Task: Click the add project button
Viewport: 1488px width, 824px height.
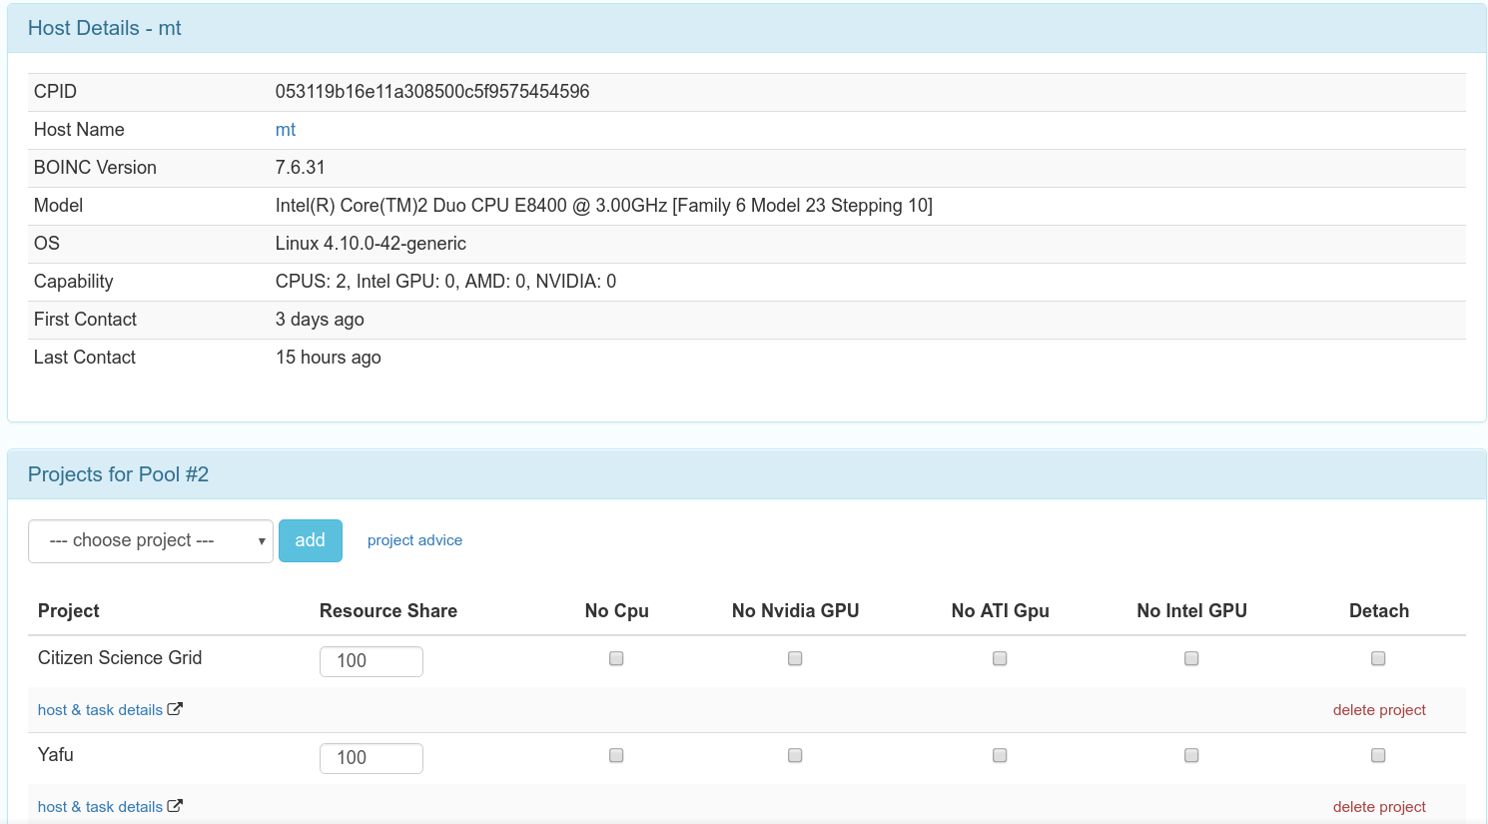Action: point(311,540)
